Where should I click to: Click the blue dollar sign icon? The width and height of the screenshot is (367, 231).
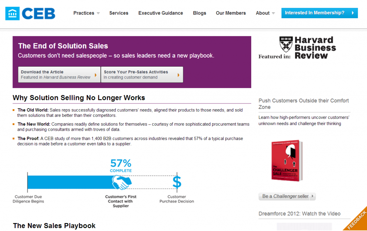point(177,182)
